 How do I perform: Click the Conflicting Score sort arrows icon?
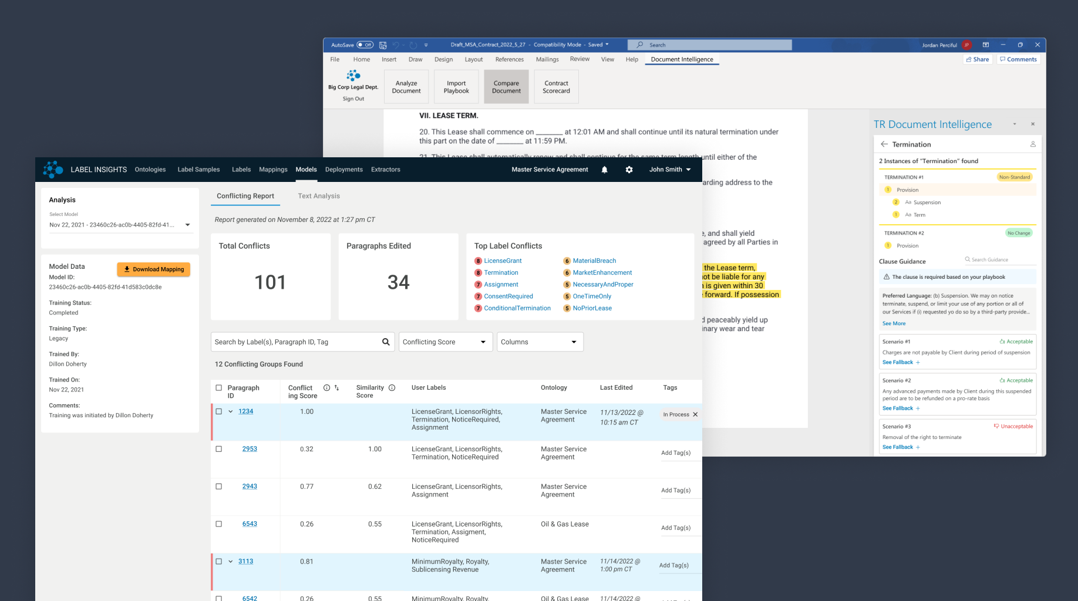(337, 388)
